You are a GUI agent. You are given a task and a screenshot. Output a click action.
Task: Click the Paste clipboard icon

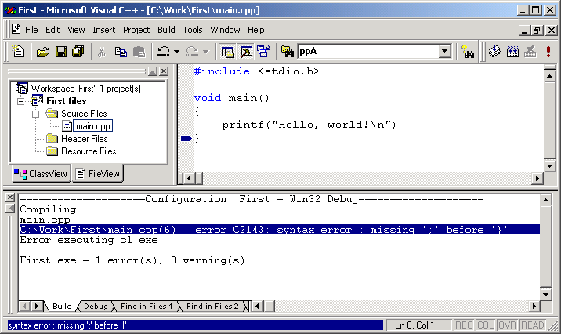coord(139,52)
